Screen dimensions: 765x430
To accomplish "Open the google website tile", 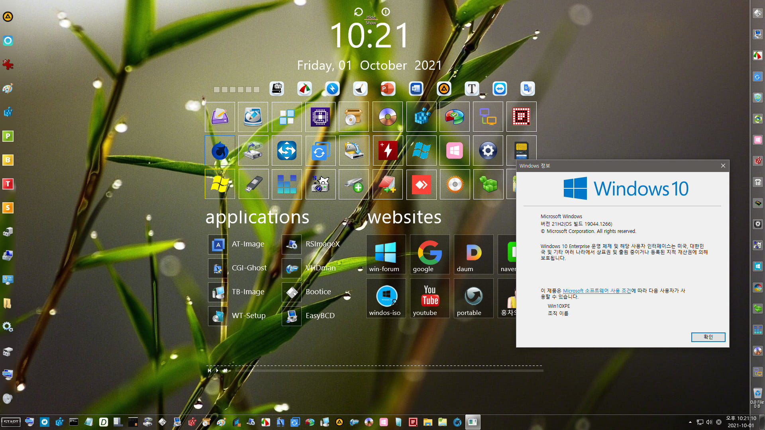I will click(430, 254).
